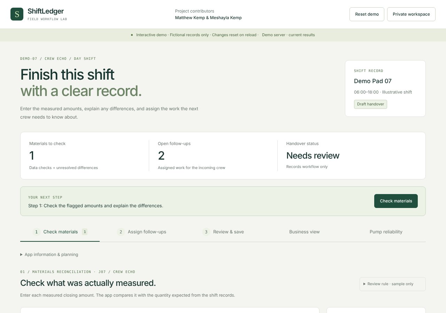Image resolution: width=446 pixels, height=313 pixels.
Task: Click the Finish this shift headline
Action: [x=67, y=74]
